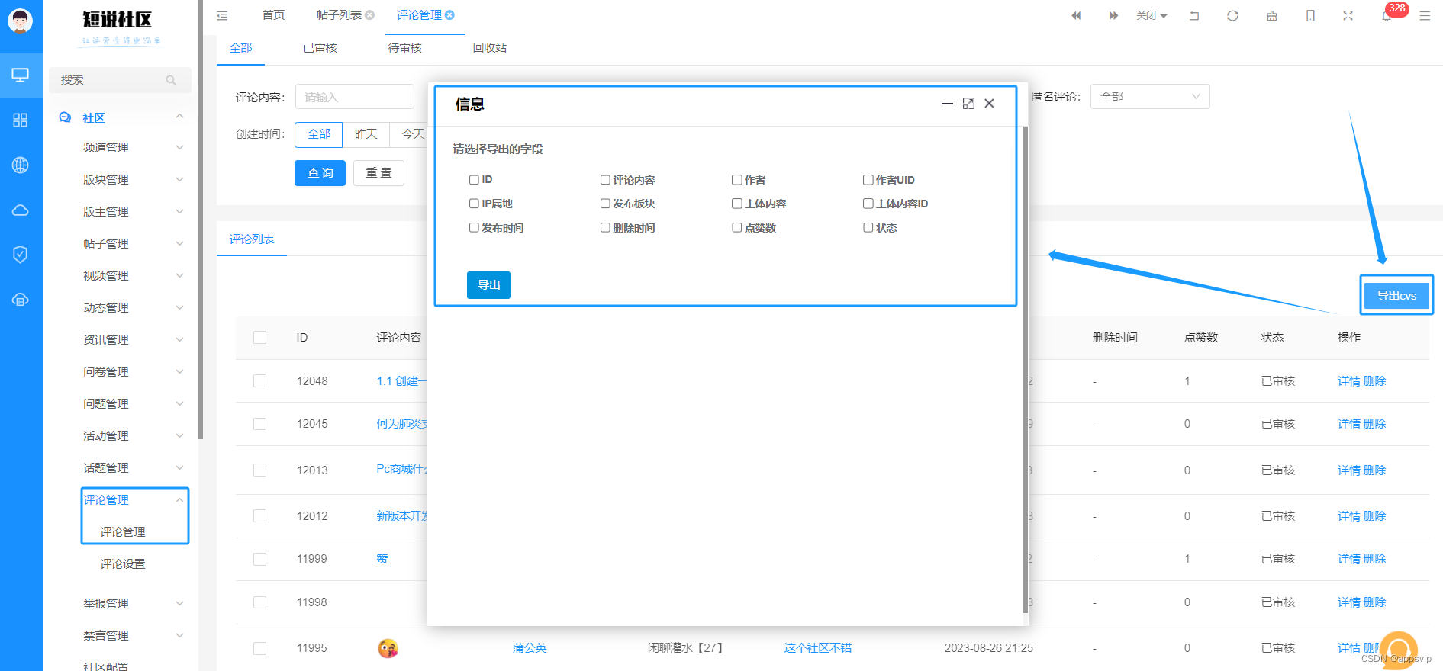Open the shield check icon in the left rail
The width and height of the screenshot is (1443, 671).
[21, 255]
